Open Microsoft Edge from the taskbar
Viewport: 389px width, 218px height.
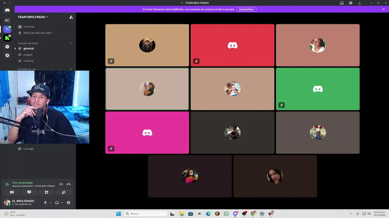[x=208, y=214]
